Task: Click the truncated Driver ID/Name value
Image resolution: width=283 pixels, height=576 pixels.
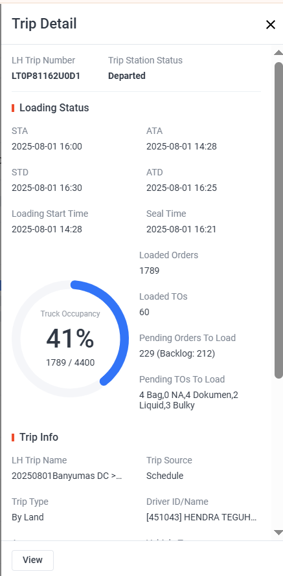Action: [x=201, y=517]
